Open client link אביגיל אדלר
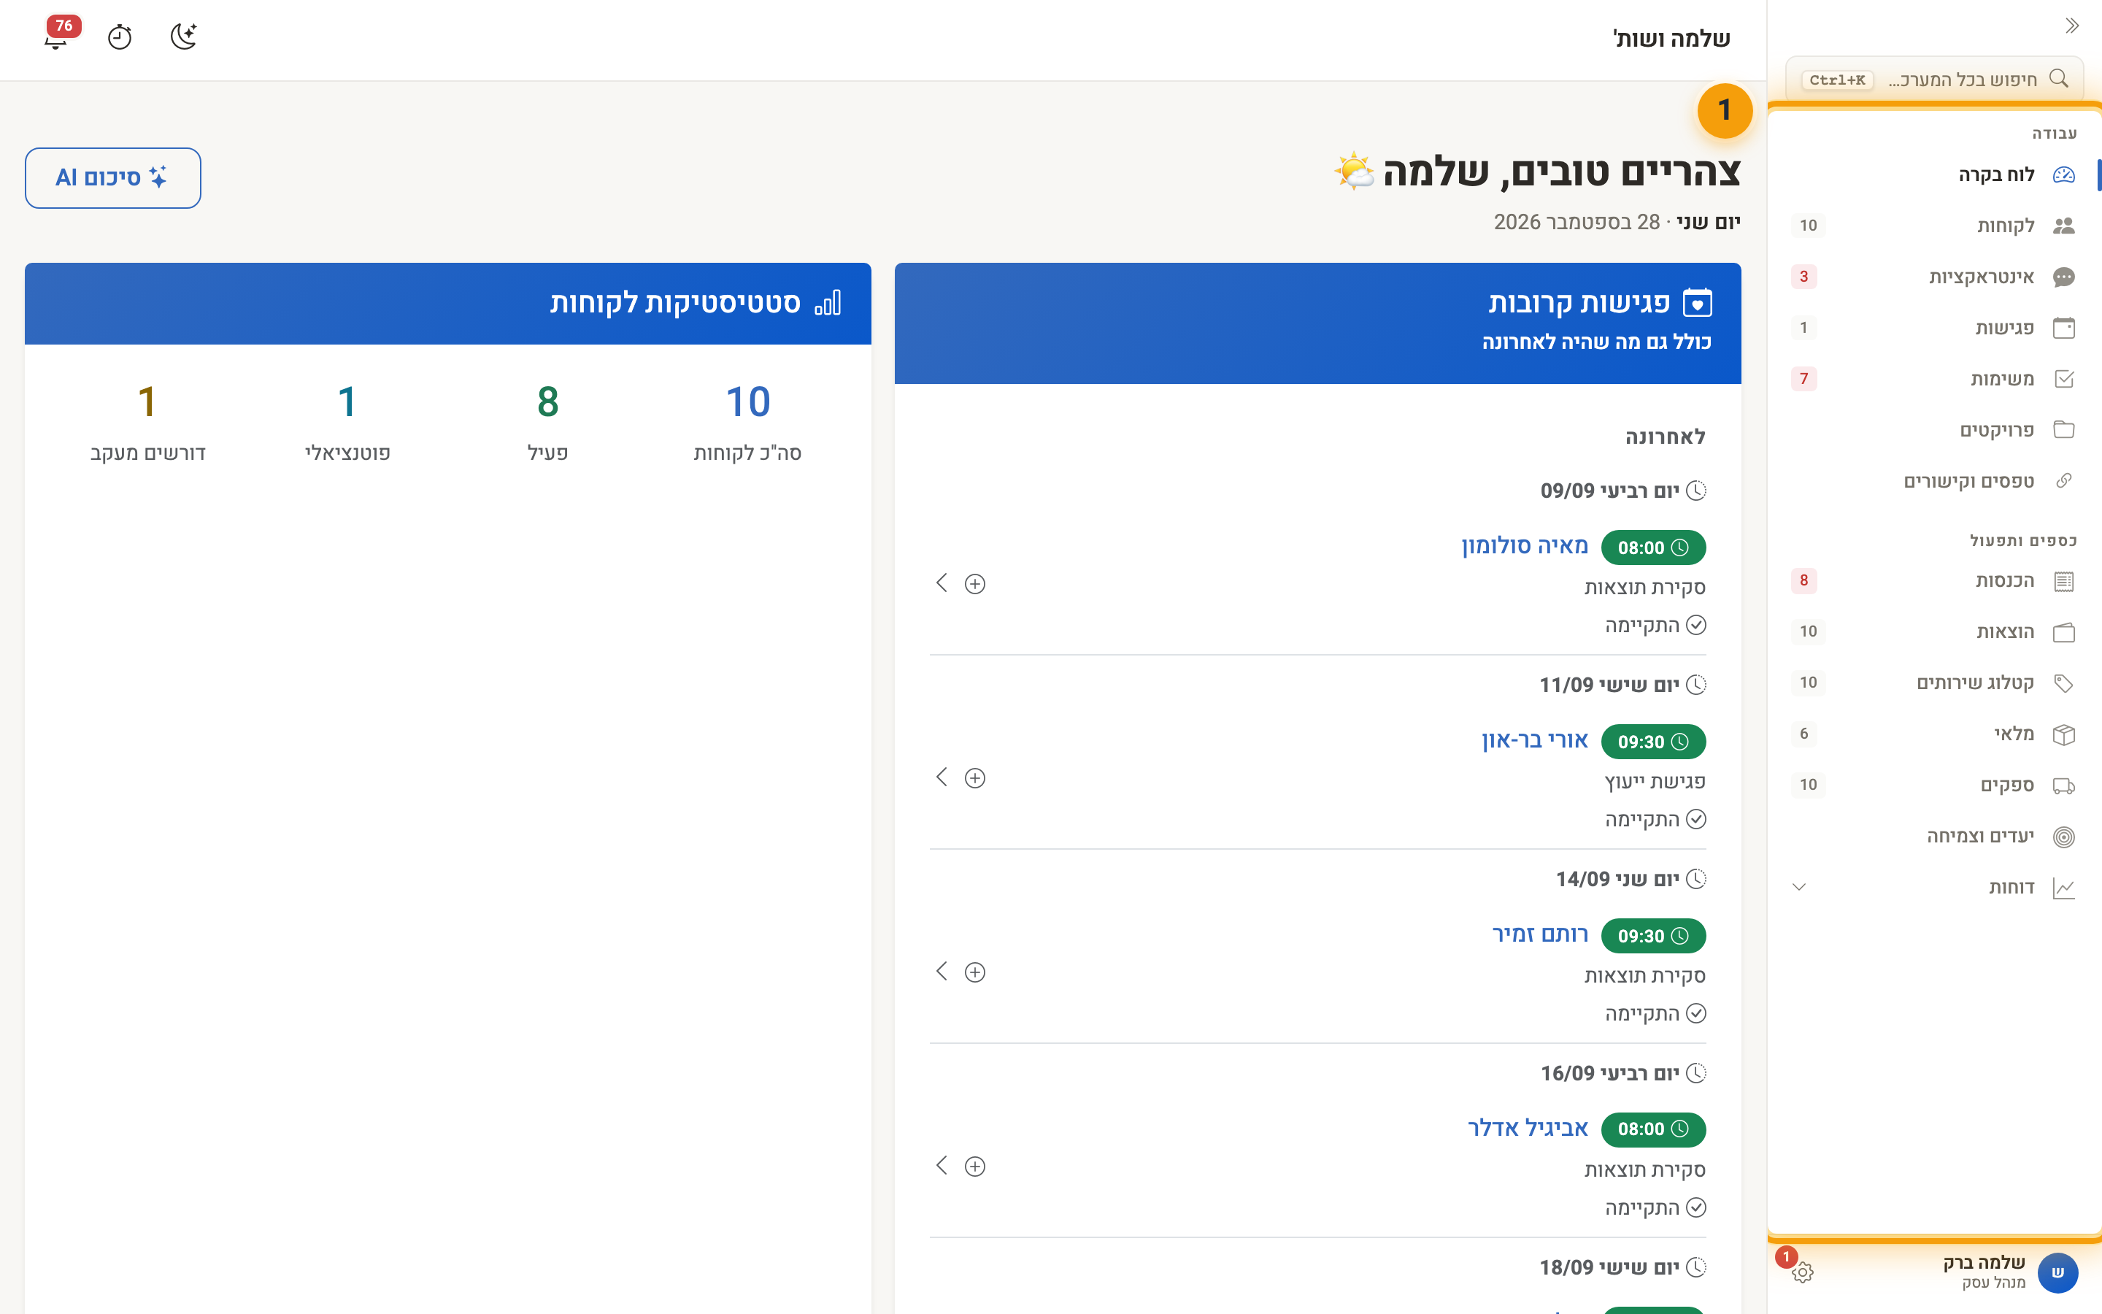 click(x=1528, y=1128)
